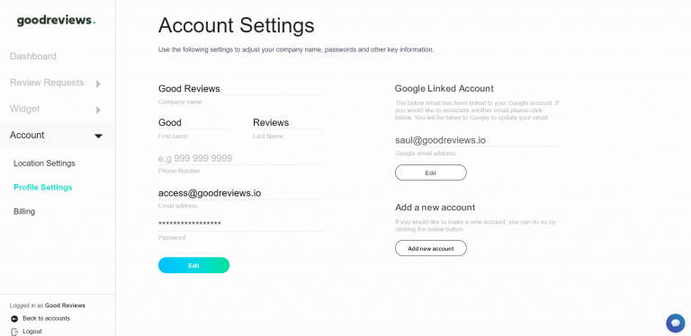Click the Password field

240,225
